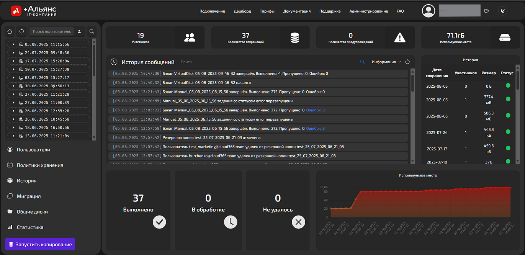Open the Тарифы menu item
525x255 pixels.
(267, 11)
